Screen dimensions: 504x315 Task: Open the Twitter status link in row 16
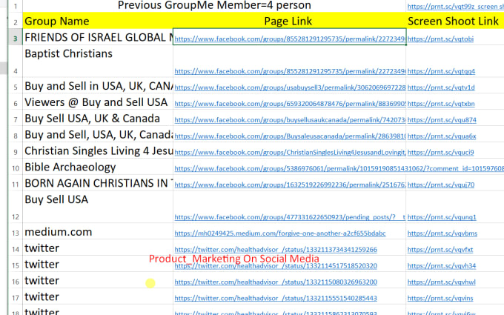276,282
